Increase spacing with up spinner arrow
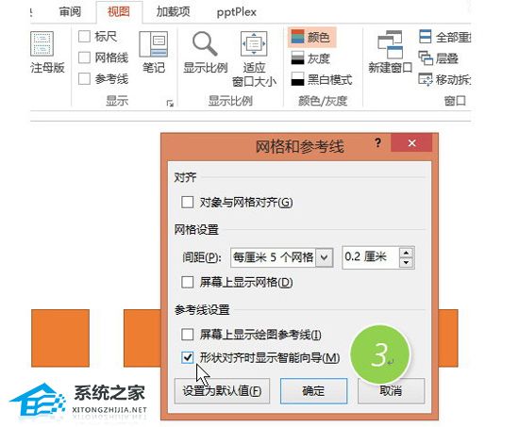519x427 pixels. (x=406, y=253)
